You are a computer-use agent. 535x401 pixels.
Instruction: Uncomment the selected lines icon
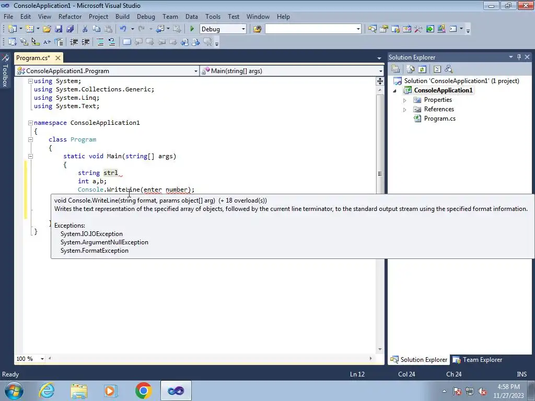click(112, 42)
